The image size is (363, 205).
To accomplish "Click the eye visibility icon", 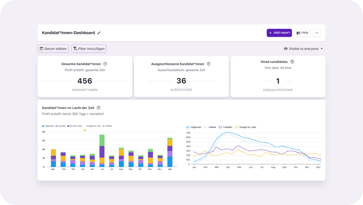I will [286, 49].
